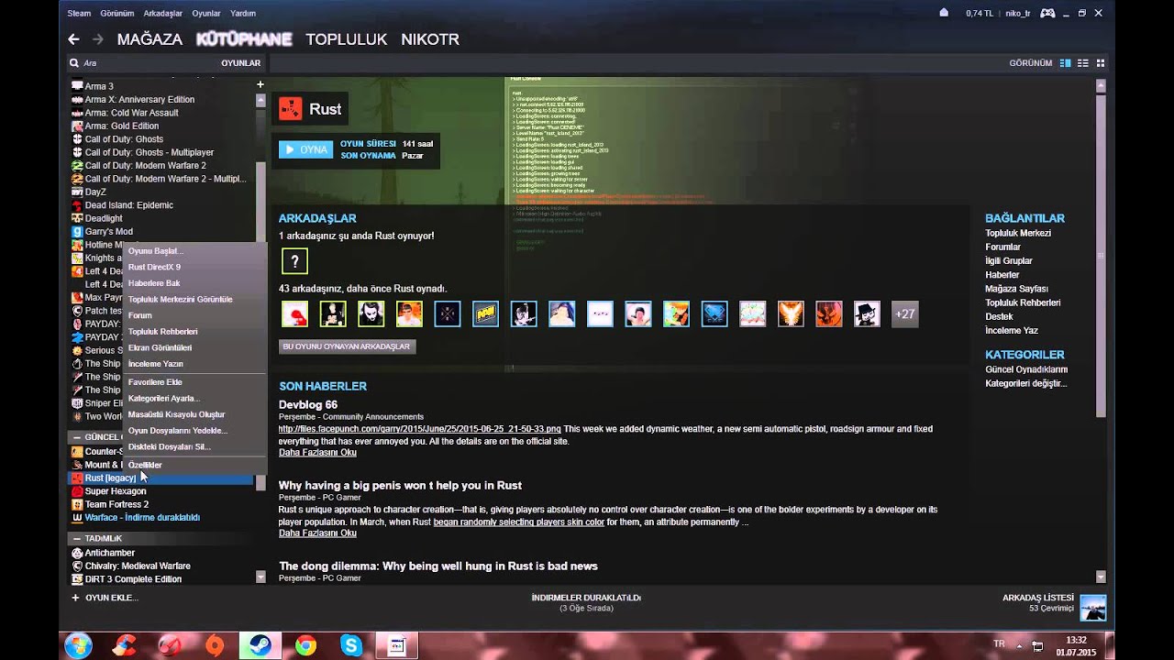1174x660 pixels.
Task: Go forward with the right arrow button
Action: coord(97,39)
